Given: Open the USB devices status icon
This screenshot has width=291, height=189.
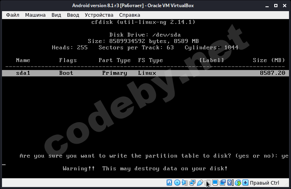Looking at the screenshot, I should [x=200, y=183].
